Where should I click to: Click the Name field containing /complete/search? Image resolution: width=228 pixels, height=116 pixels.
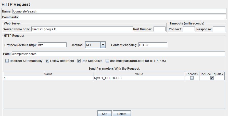coord(119,11)
